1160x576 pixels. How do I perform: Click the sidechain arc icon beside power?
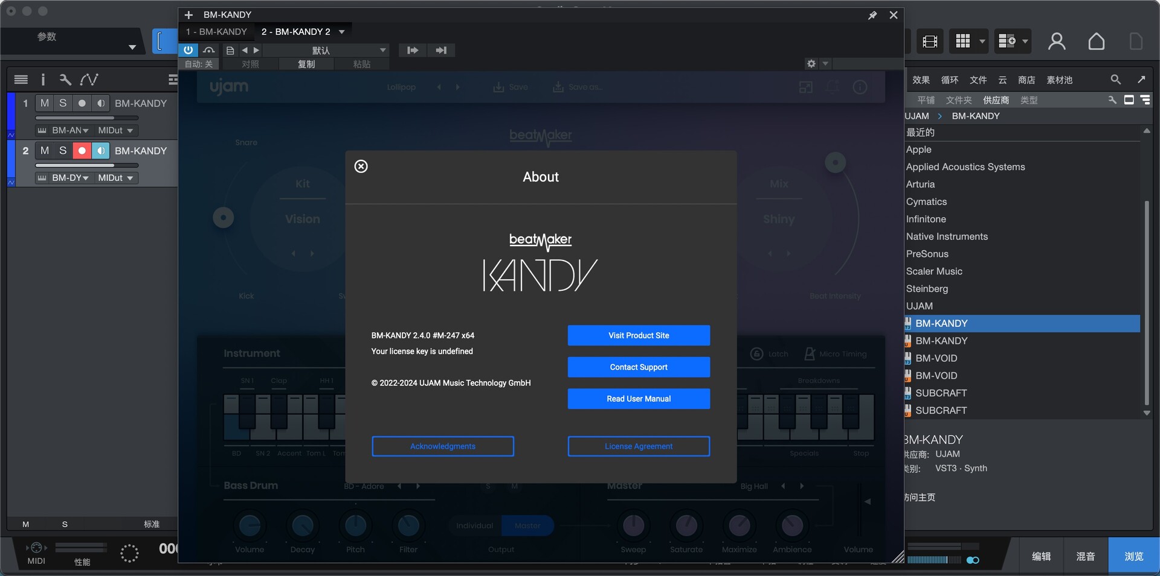pyautogui.click(x=208, y=50)
